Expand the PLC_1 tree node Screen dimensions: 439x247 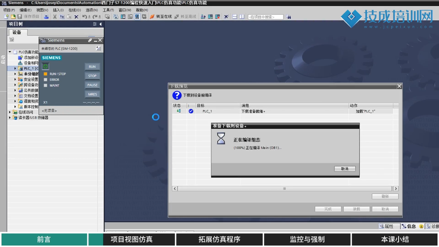pyautogui.click(x=15, y=68)
